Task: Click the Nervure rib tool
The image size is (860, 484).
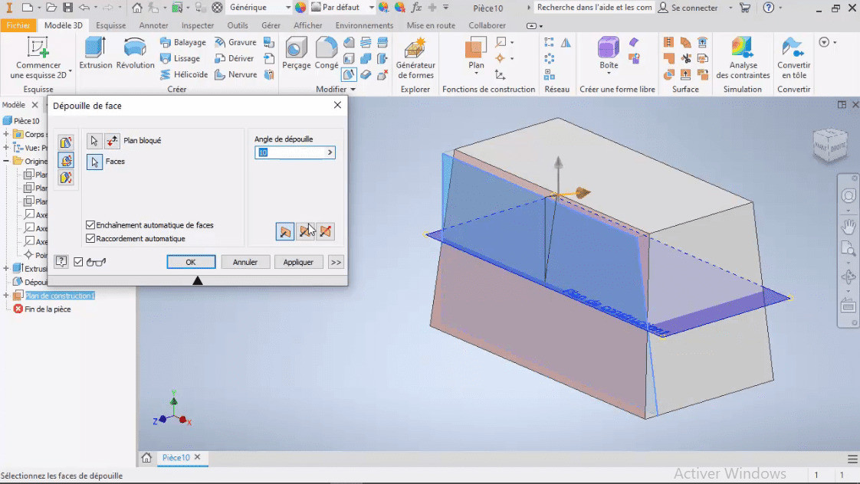Action: 236,74
